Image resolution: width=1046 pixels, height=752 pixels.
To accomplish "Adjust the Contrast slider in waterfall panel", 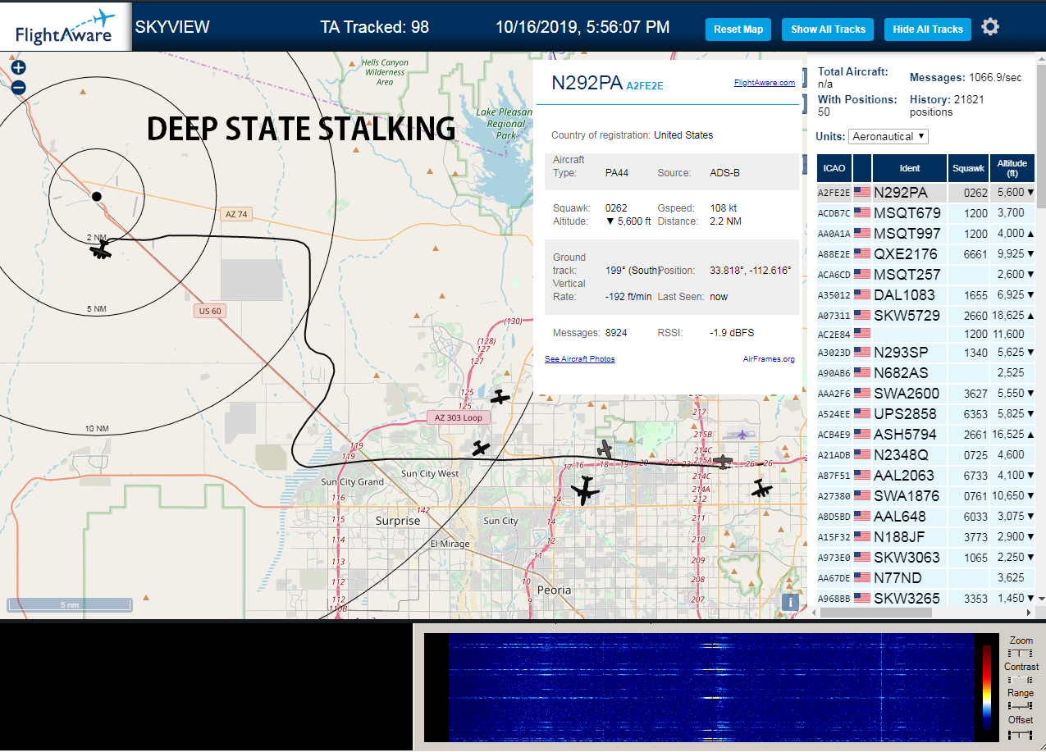I will (1019, 679).
